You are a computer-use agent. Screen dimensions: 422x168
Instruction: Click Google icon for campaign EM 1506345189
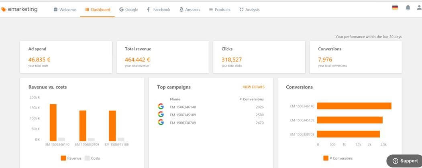point(161,115)
